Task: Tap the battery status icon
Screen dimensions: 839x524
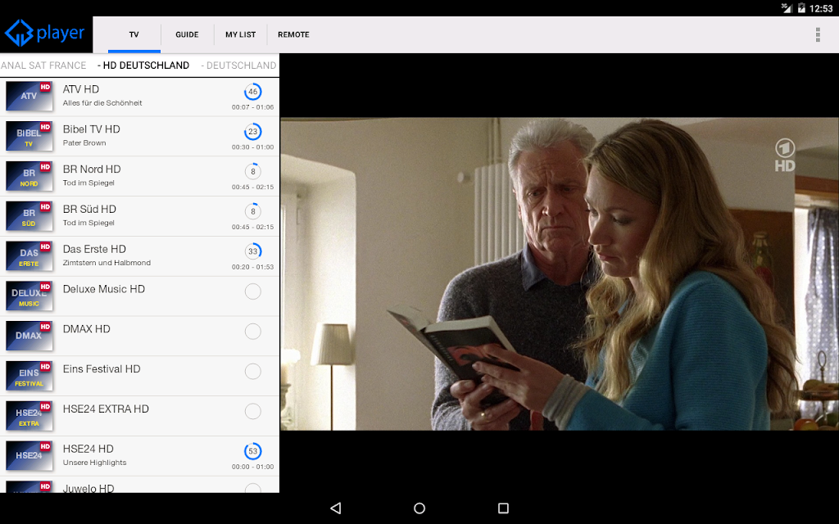Action: point(801,8)
